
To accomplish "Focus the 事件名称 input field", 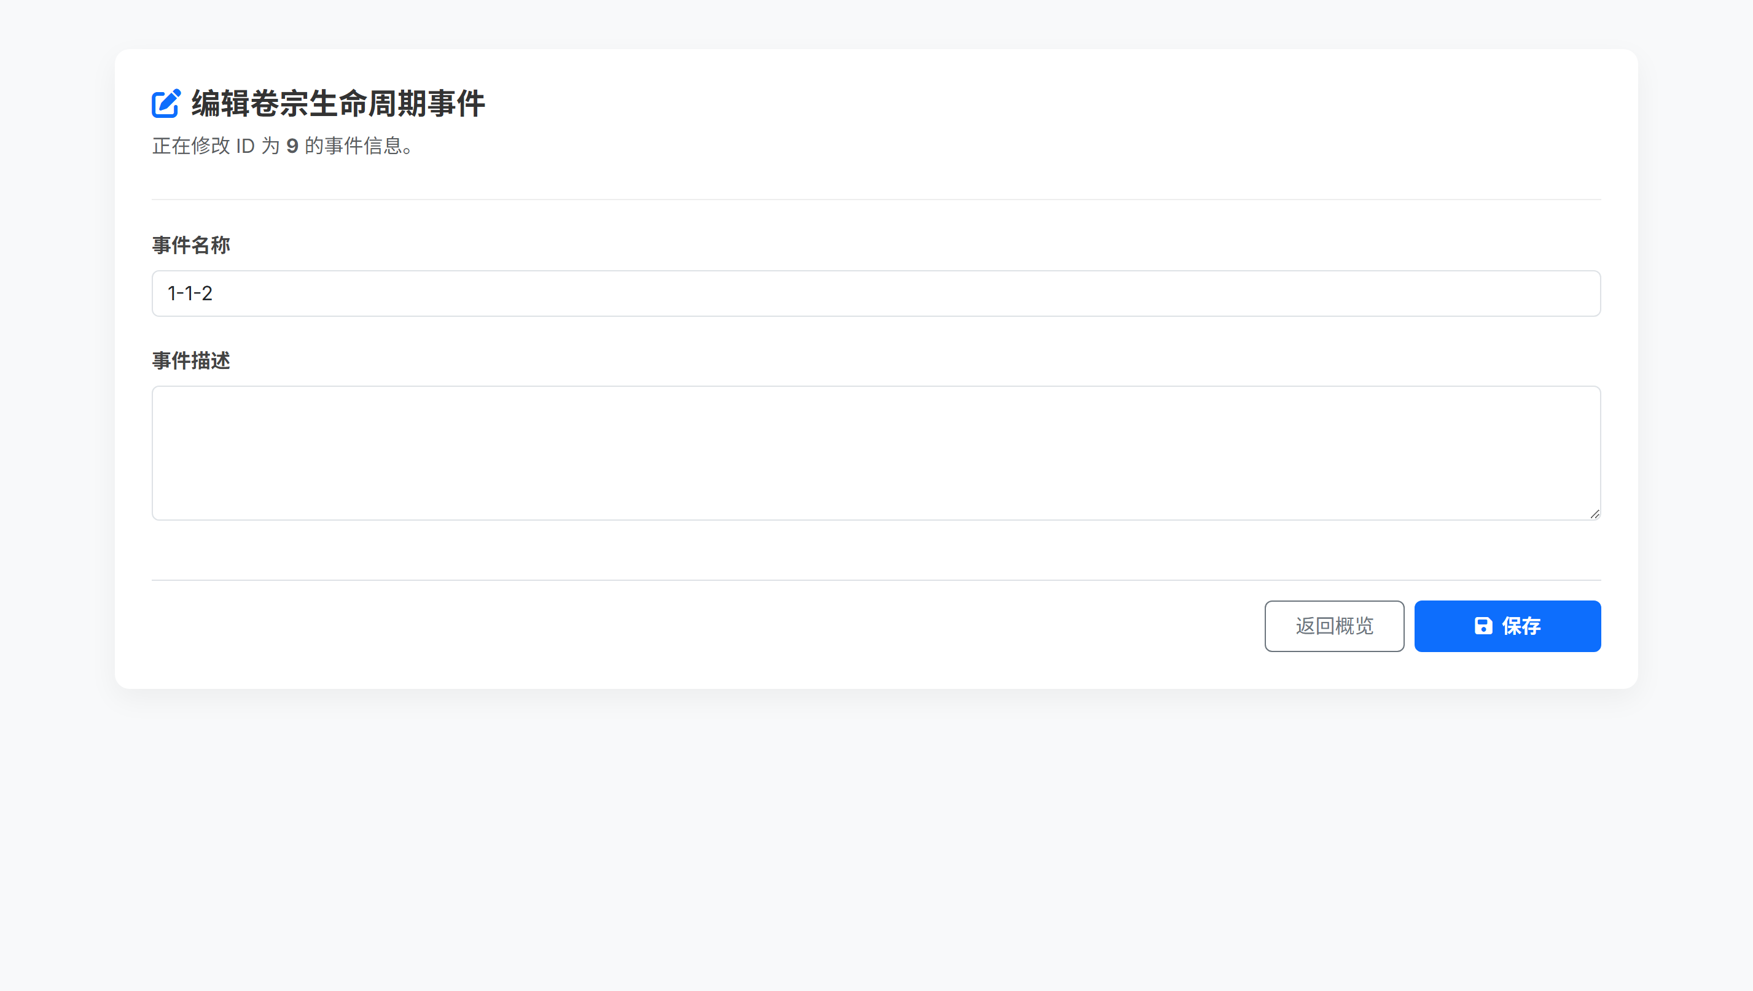I will click(x=875, y=293).
